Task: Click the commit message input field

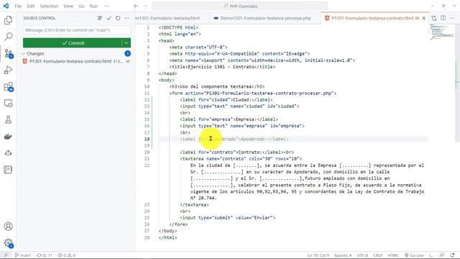Action: (77, 30)
